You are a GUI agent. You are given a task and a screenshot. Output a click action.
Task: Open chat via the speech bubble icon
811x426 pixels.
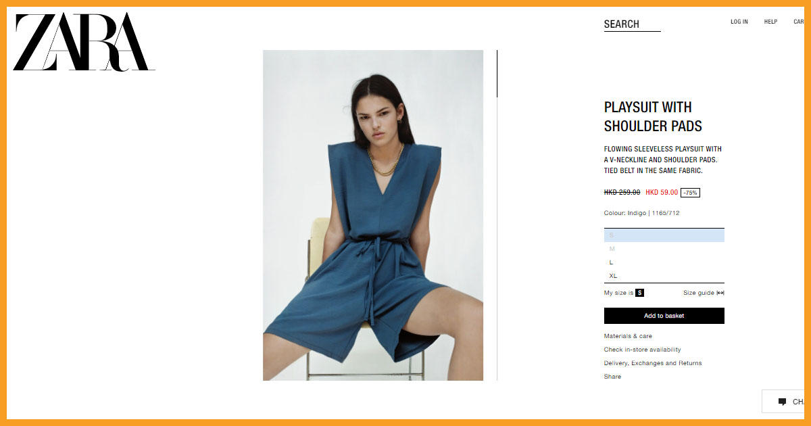pyautogui.click(x=782, y=402)
